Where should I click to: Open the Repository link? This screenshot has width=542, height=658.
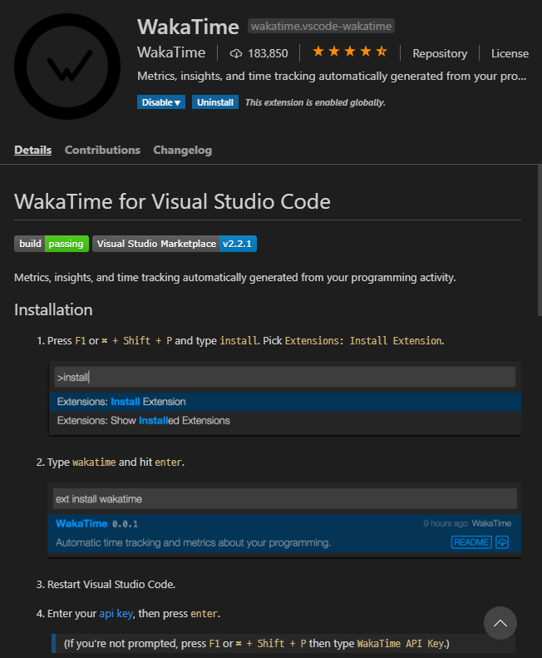440,53
